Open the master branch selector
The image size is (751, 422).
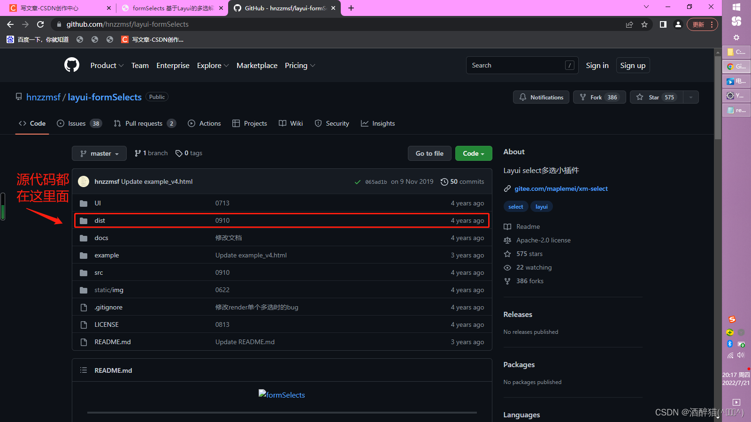pyautogui.click(x=99, y=153)
